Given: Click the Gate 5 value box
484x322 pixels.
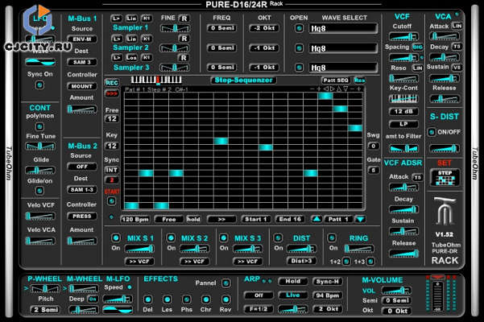Looking at the screenshot, I should [373, 170].
